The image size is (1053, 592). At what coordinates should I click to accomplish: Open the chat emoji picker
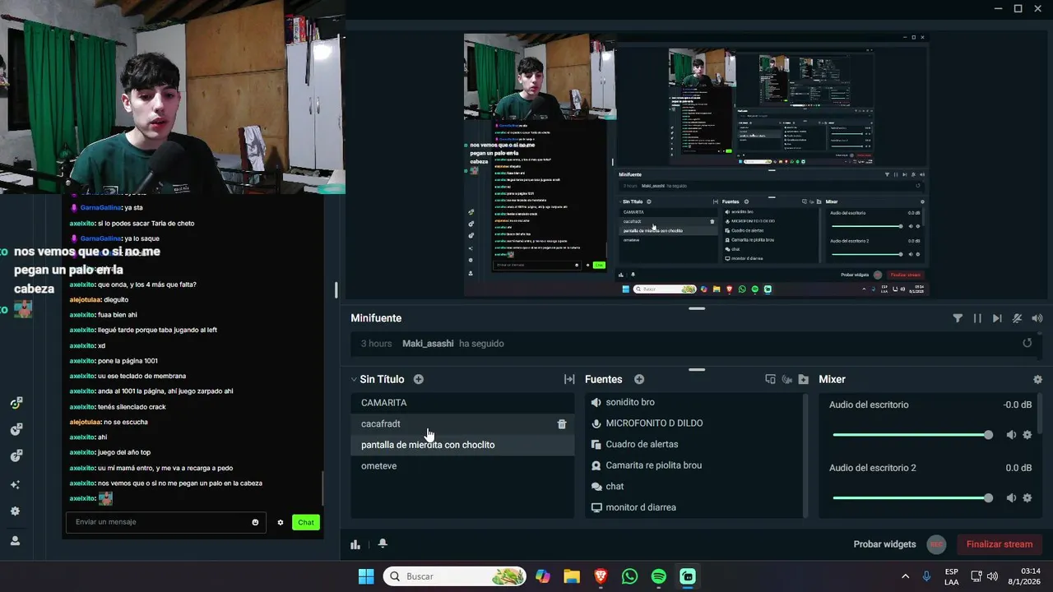[255, 522]
